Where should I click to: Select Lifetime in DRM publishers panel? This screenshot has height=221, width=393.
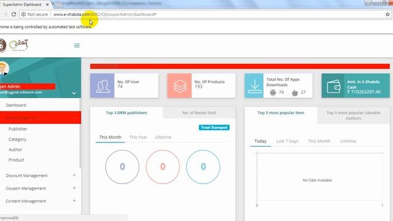click(163, 137)
